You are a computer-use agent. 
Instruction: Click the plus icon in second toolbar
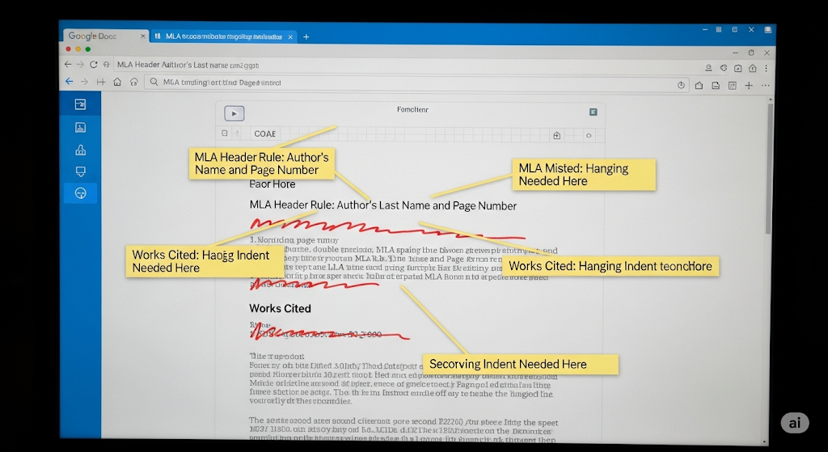click(749, 86)
